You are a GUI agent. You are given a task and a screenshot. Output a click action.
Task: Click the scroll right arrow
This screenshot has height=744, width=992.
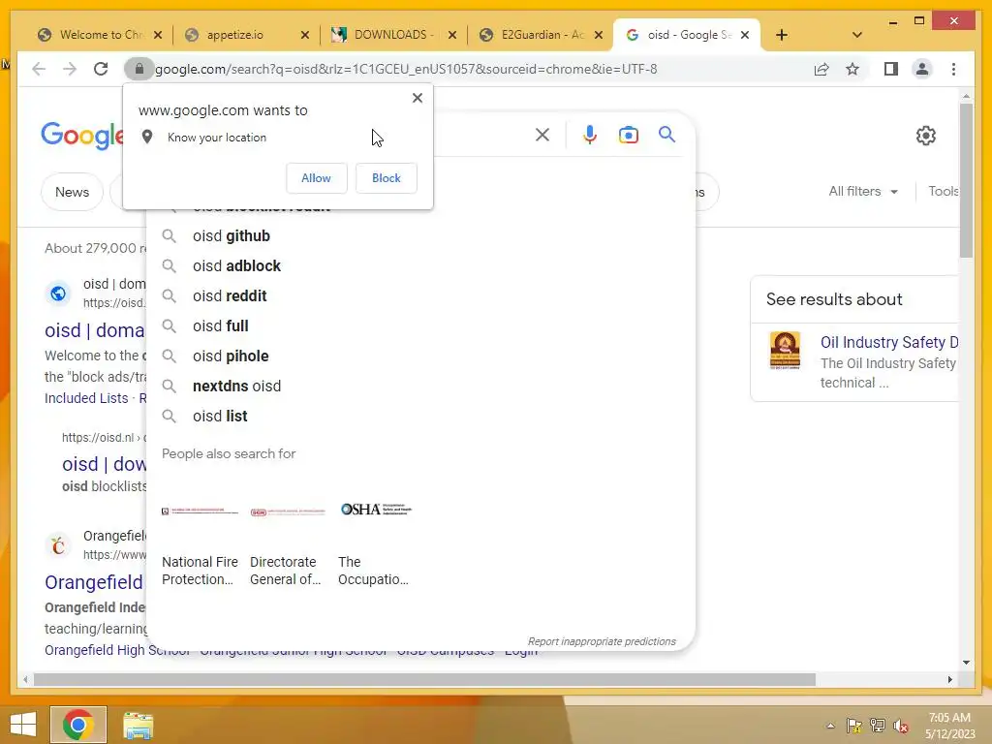click(x=949, y=680)
